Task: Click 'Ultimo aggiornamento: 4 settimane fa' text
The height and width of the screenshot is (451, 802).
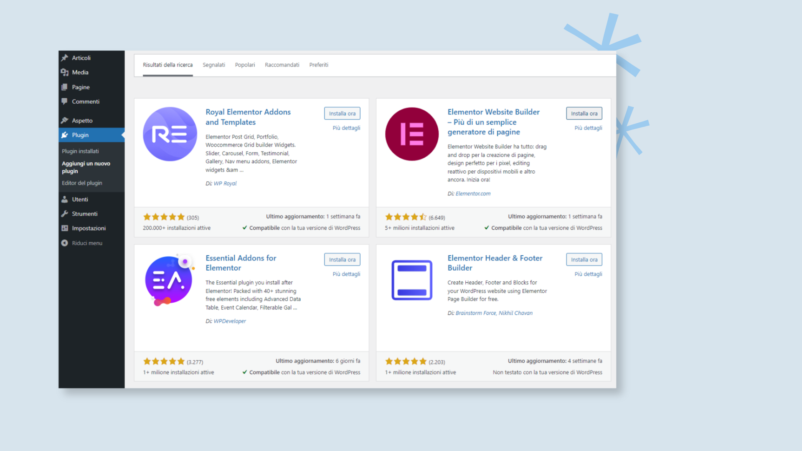Action: [x=555, y=361]
